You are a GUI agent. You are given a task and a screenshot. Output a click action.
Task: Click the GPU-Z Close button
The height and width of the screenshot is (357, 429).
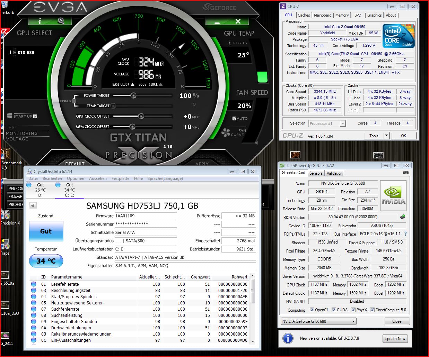397,321
